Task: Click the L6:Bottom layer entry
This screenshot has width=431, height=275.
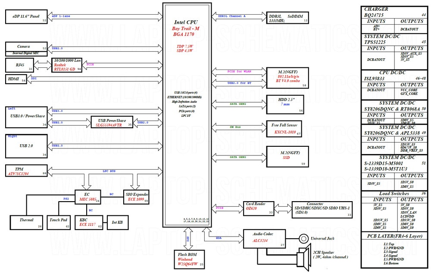Action: [x=391, y=263]
